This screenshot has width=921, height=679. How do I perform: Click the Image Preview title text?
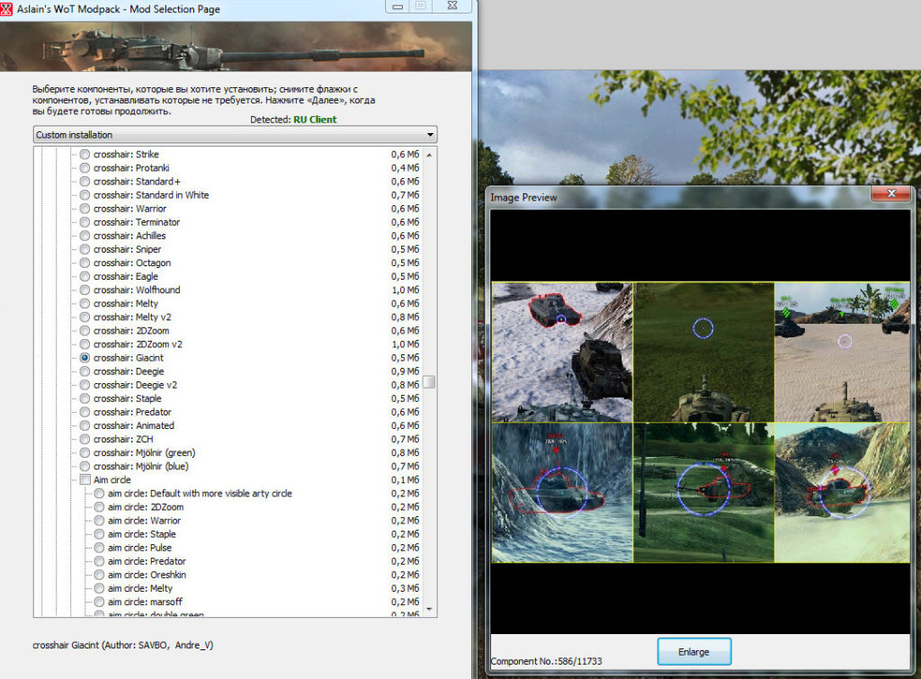point(524,197)
